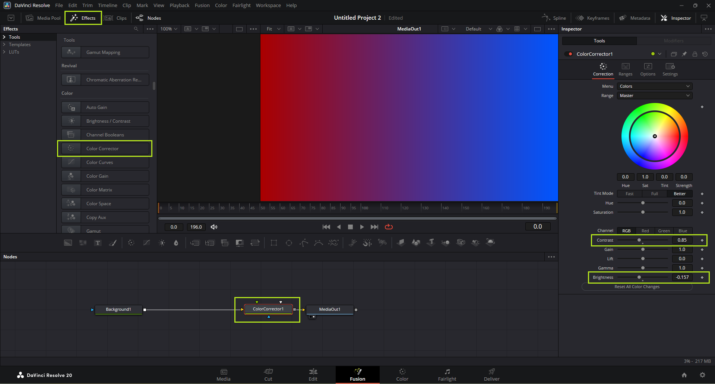Expand the Templates tree item
Screen dimensions: 715x384
(x=4, y=45)
